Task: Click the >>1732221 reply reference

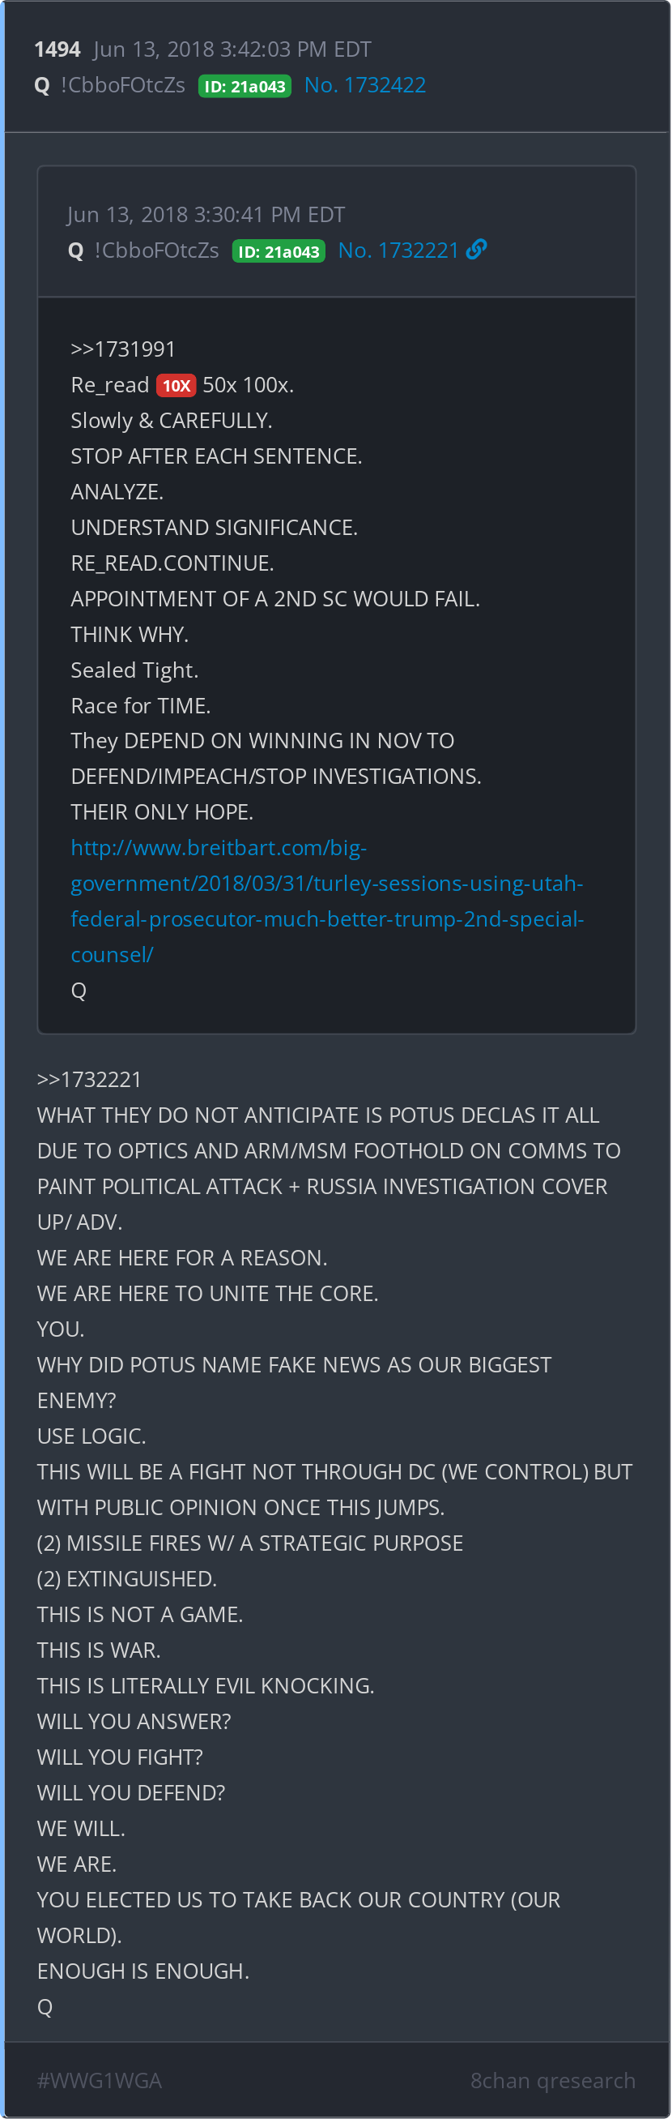Action: pos(90,1079)
